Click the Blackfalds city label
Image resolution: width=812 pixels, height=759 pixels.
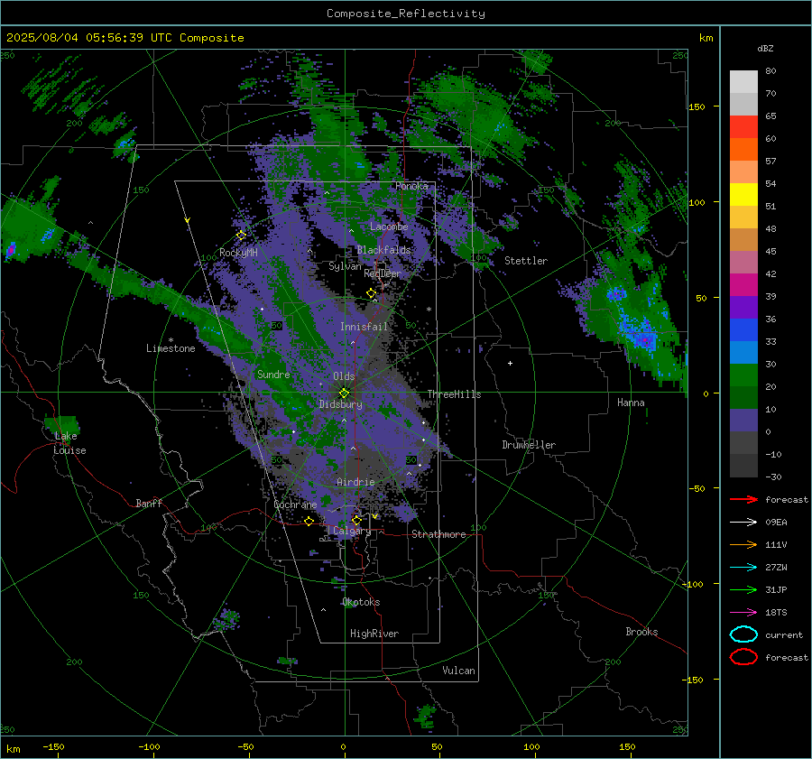383,250
